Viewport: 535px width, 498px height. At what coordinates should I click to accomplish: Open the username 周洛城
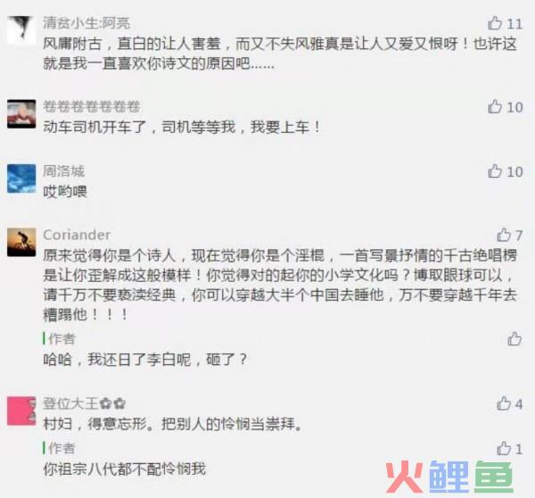click(64, 171)
